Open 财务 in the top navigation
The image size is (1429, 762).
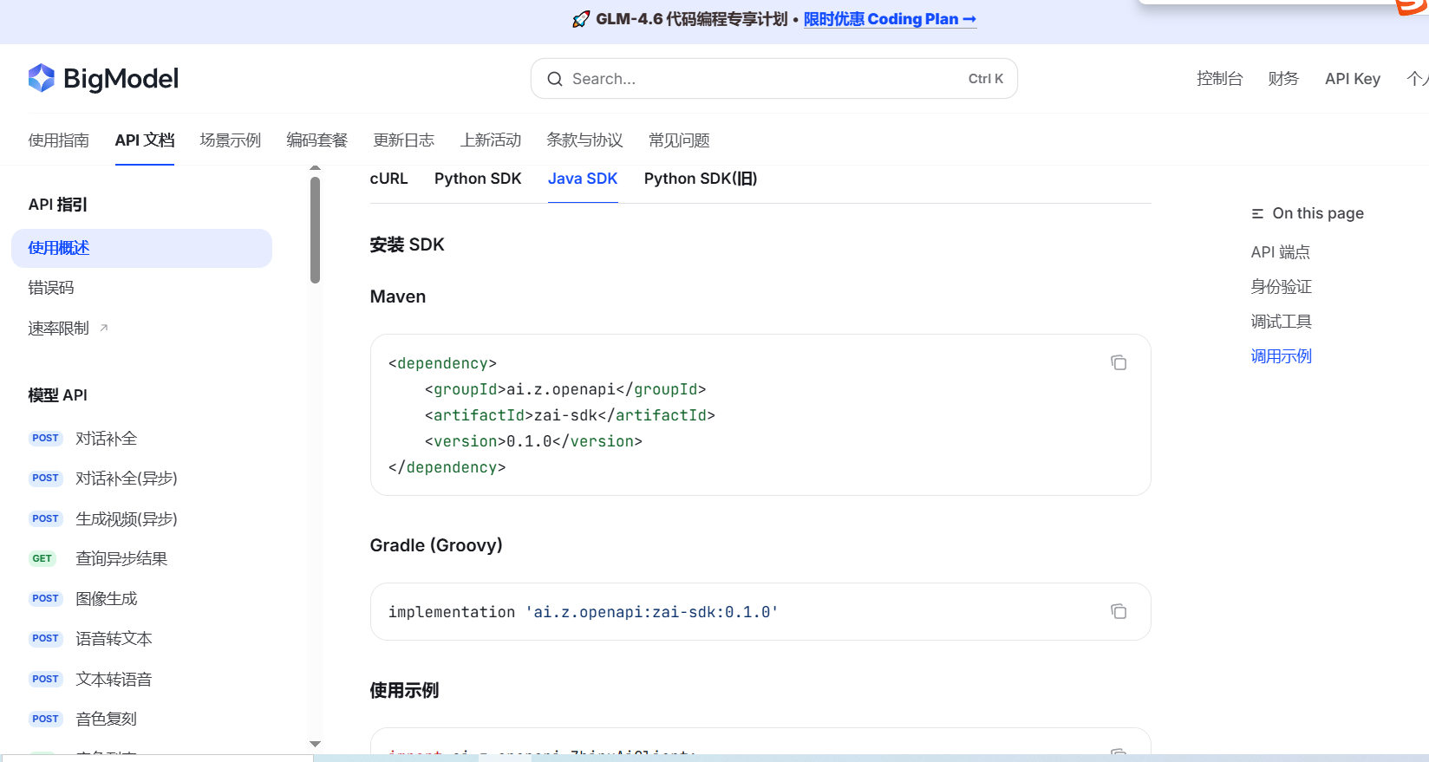1283,79
